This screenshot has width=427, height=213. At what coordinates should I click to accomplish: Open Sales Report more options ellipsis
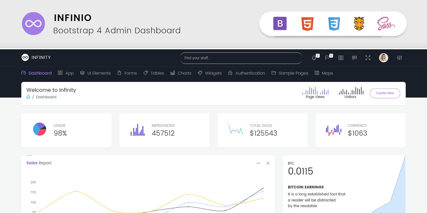(x=258, y=163)
